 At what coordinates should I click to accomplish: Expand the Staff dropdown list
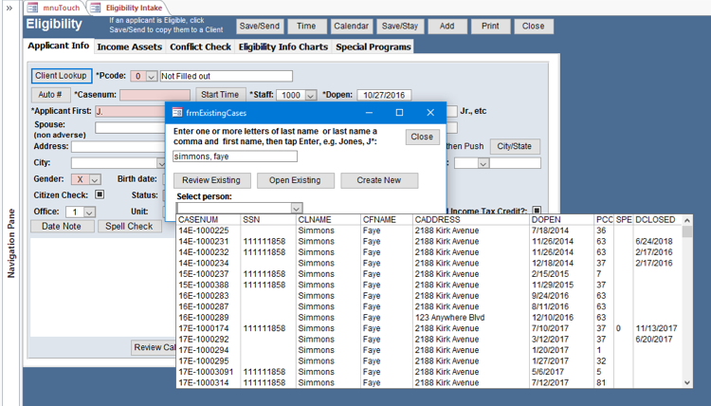tap(310, 96)
